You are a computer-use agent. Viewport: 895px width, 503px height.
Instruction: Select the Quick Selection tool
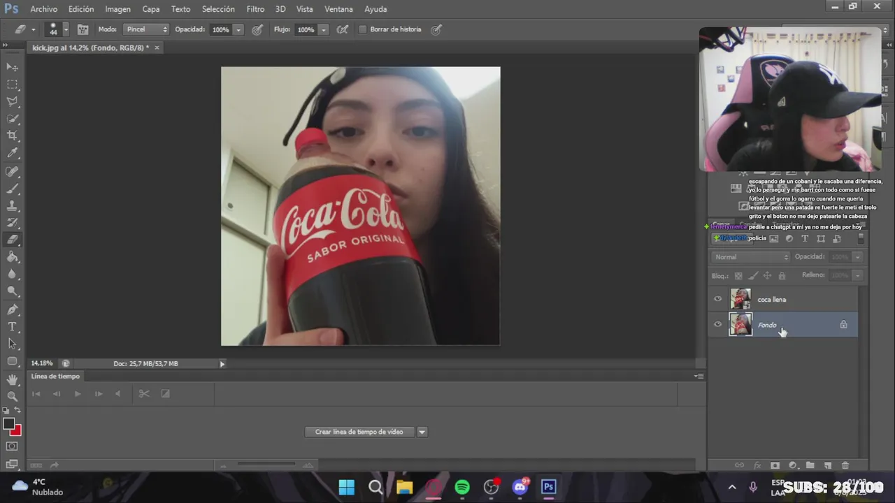click(13, 119)
